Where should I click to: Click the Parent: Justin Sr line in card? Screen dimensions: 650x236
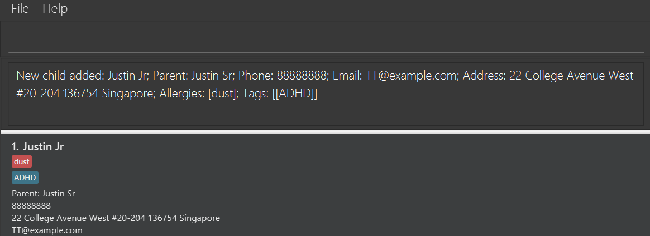[44, 194]
